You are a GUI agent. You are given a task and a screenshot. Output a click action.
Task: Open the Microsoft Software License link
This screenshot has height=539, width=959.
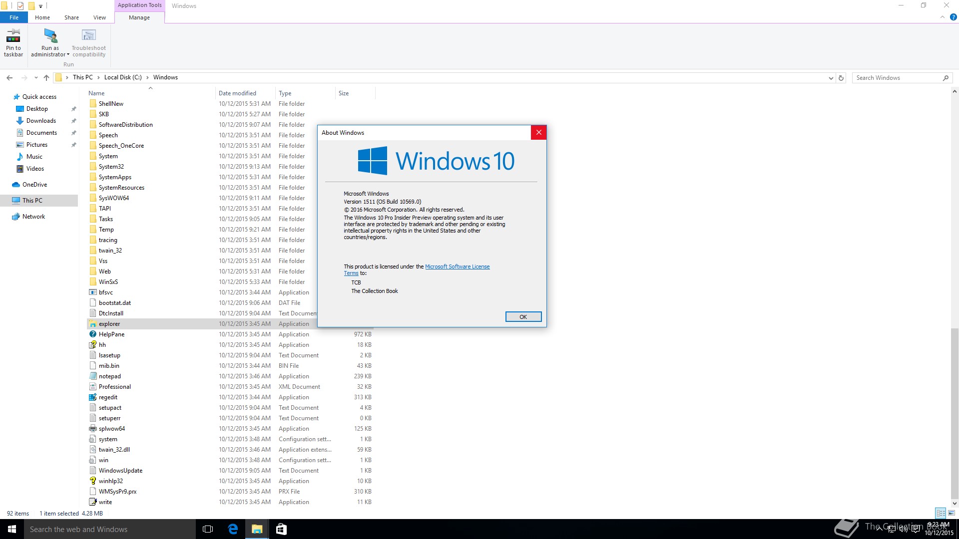[x=457, y=267]
